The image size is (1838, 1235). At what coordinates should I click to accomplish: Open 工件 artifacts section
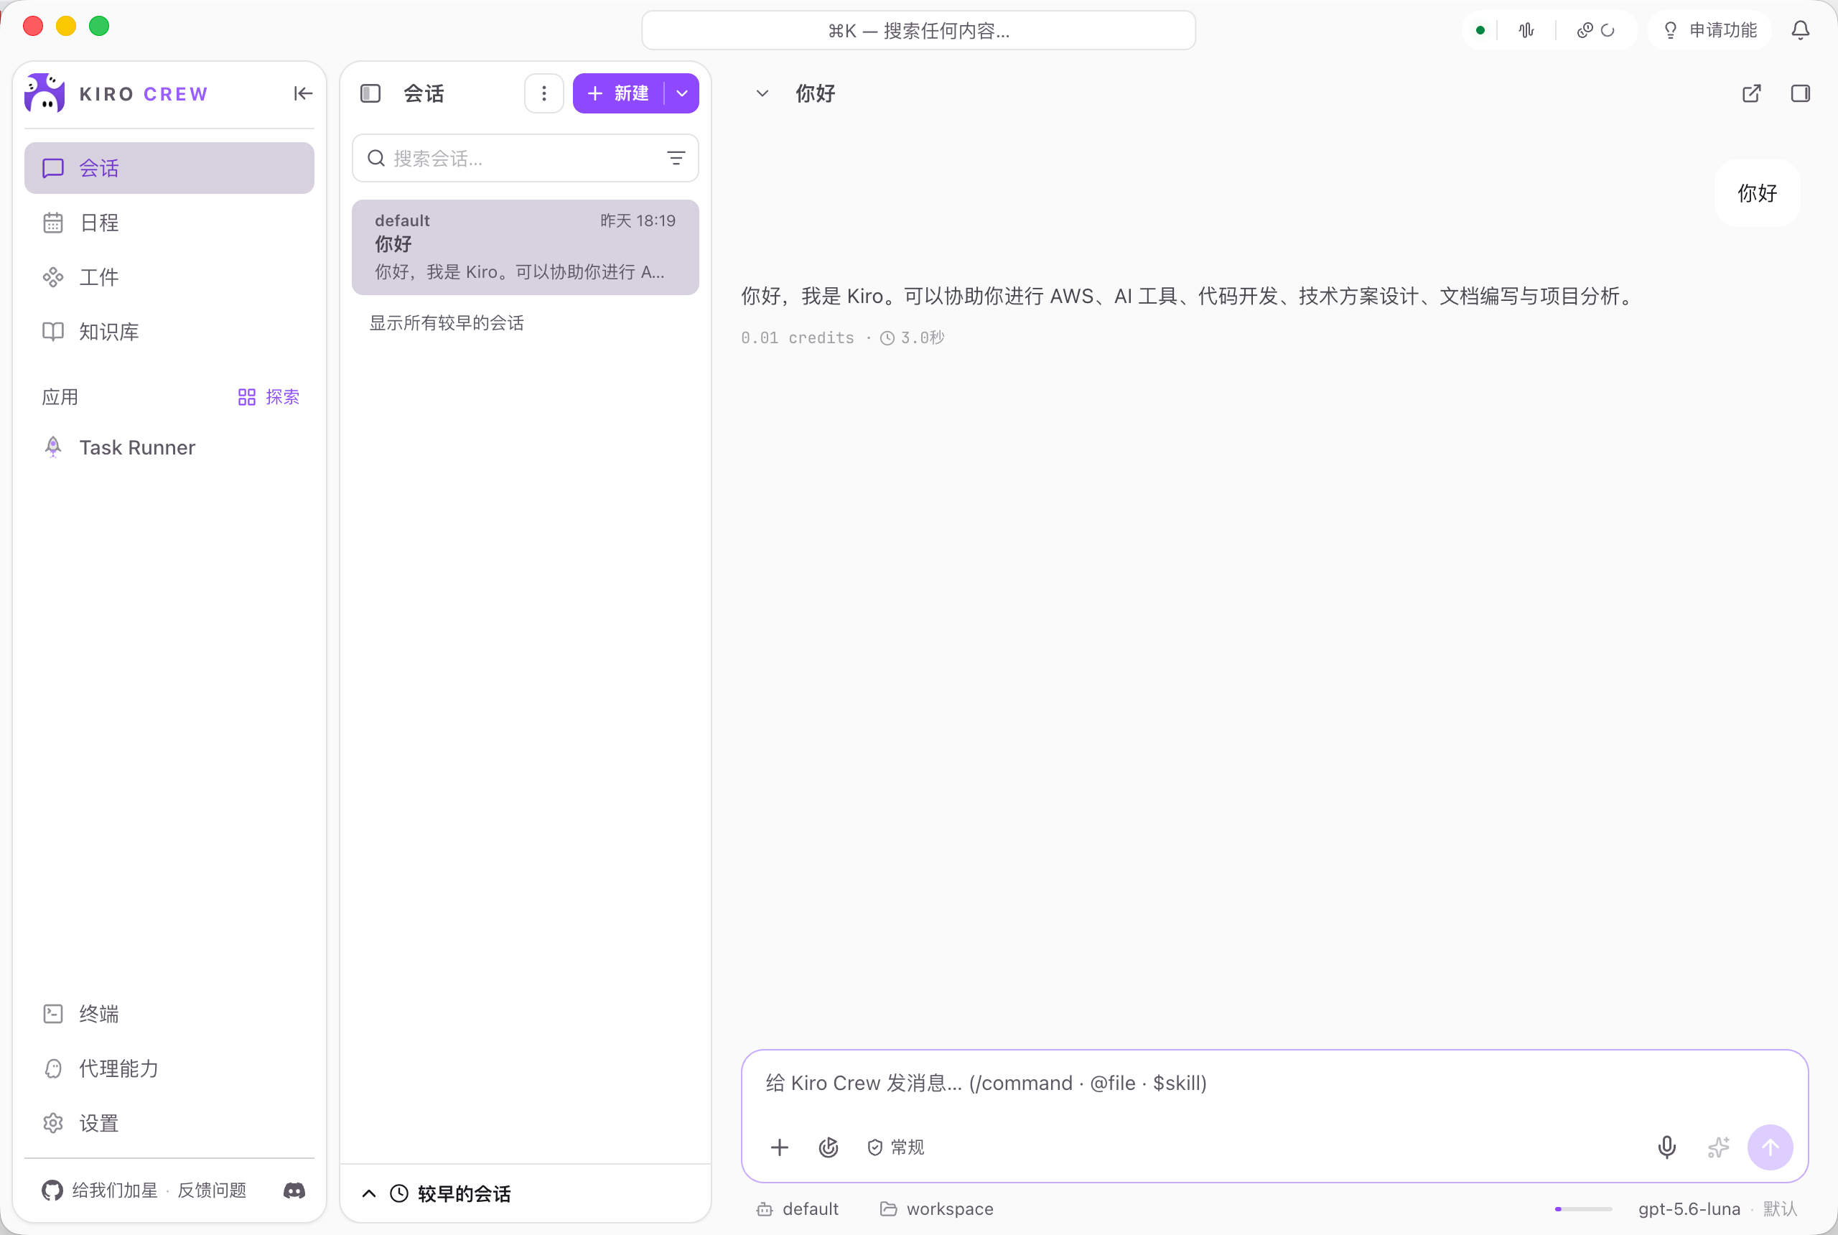(169, 277)
